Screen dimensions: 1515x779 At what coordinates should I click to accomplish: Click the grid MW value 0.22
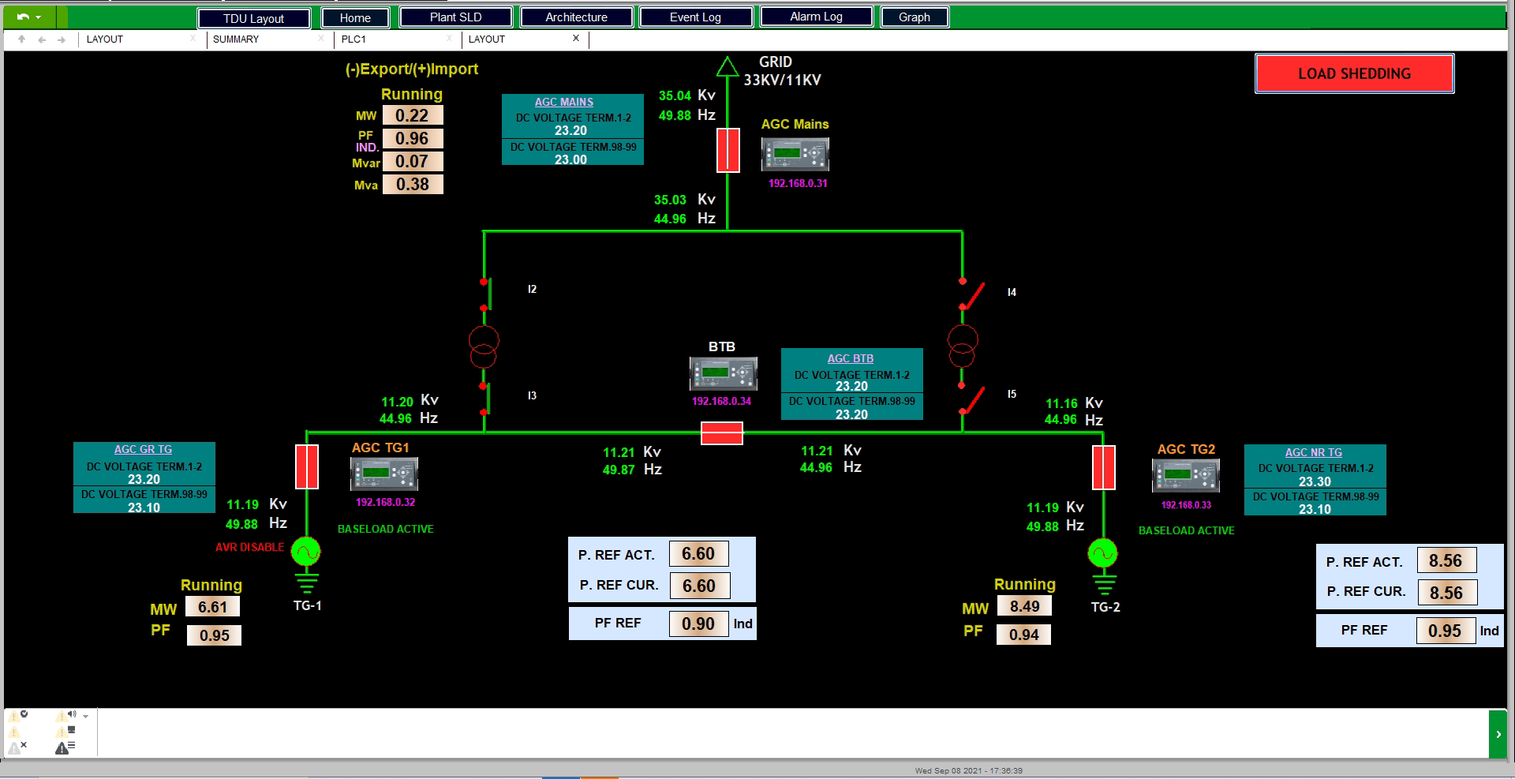(413, 115)
